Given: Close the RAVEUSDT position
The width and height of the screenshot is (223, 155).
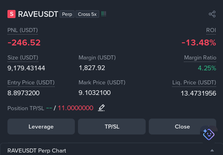Looking at the screenshot, I should [x=182, y=126].
